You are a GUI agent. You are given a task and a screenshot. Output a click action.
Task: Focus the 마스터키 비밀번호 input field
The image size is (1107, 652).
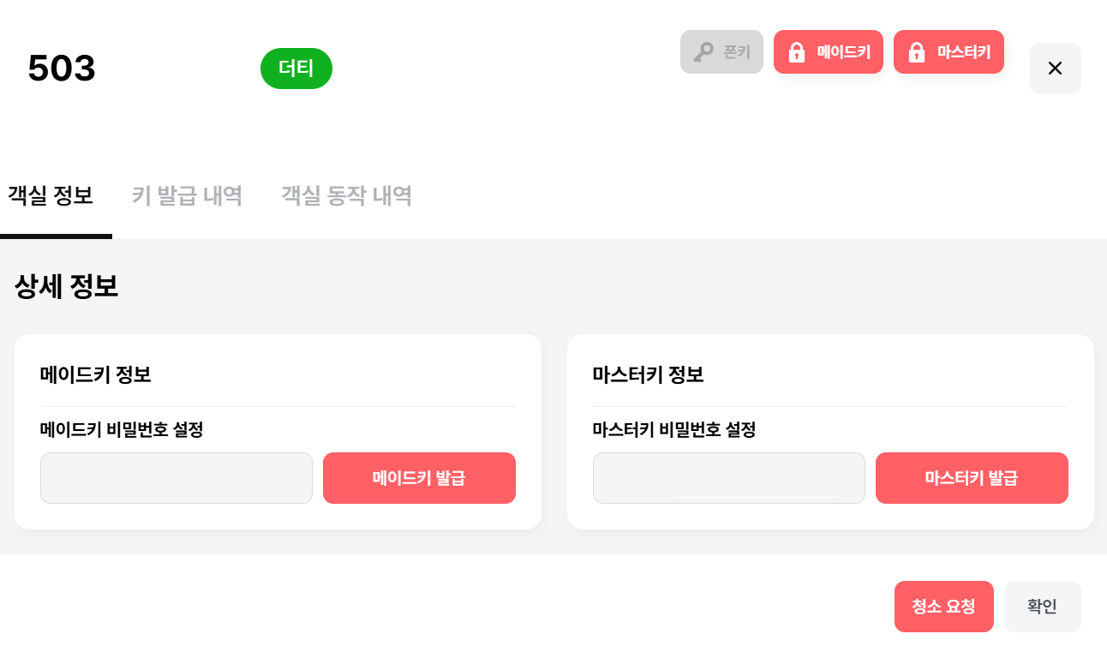tap(728, 478)
